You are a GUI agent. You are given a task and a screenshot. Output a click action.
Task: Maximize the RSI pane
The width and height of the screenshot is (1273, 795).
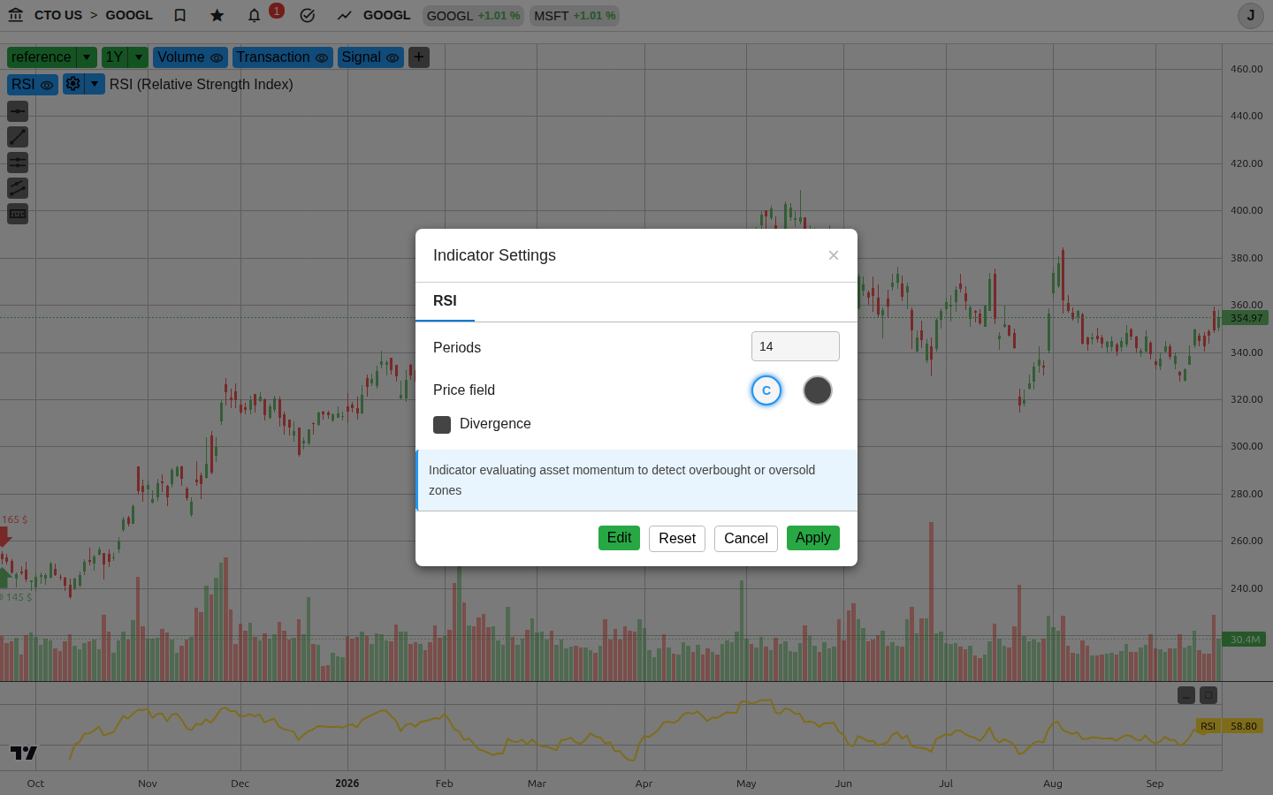coord(1208,695)
